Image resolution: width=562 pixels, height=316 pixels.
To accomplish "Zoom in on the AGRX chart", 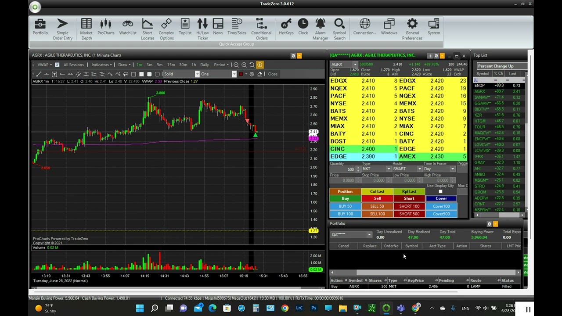I will tap(244, 65).
